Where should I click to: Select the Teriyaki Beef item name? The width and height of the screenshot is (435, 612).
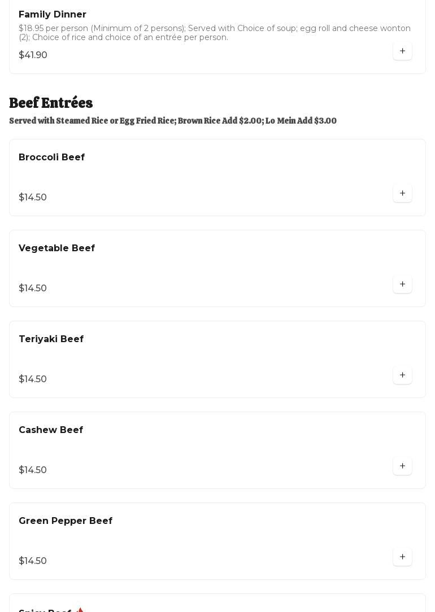(51, 339)
